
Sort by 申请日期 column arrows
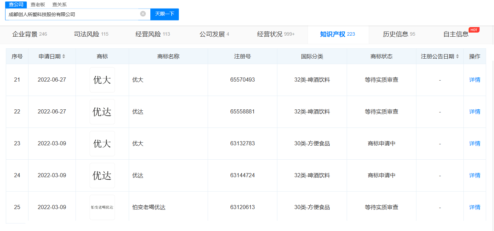coord(64,57)
